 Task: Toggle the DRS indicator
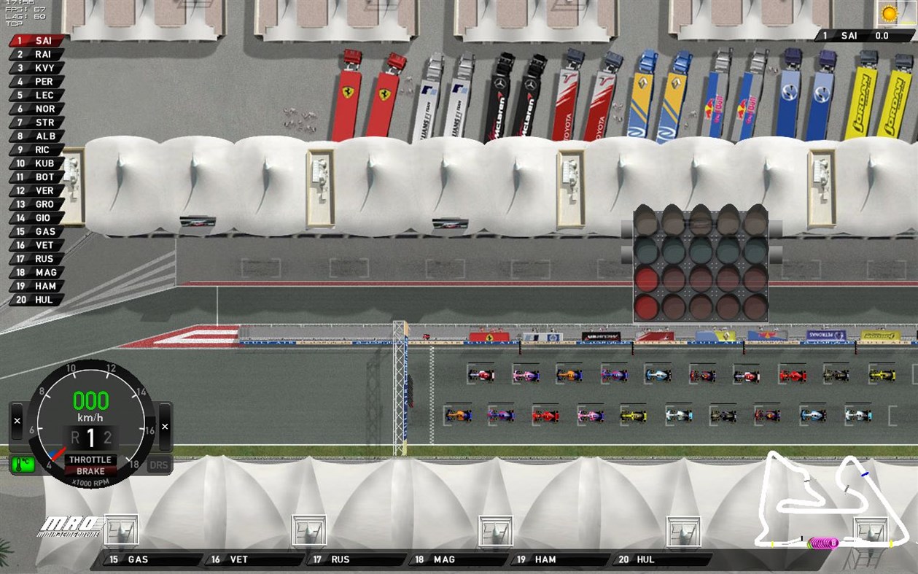[158, 465]
